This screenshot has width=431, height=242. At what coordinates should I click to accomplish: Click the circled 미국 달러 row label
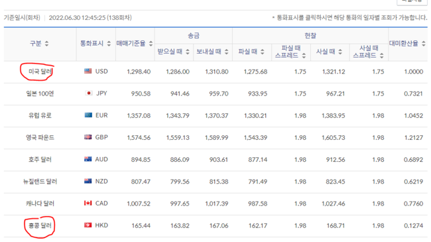[40, 72]
